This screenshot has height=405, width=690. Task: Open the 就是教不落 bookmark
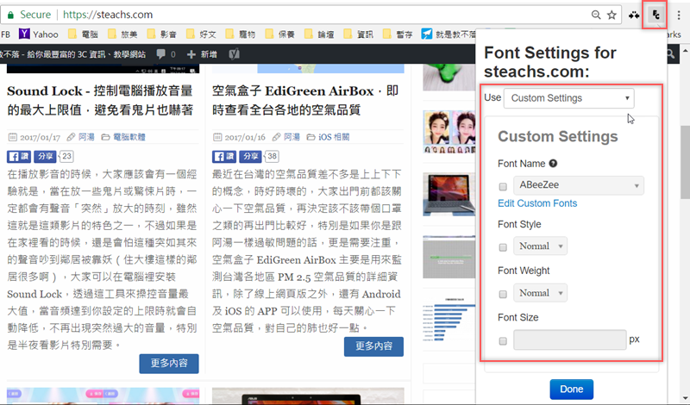click(448, 34)
